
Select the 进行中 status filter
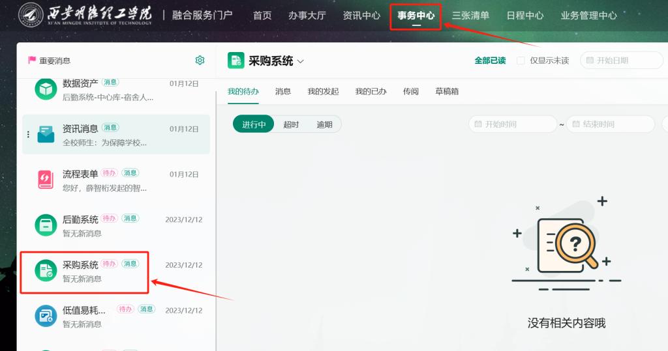click(254, 124)
